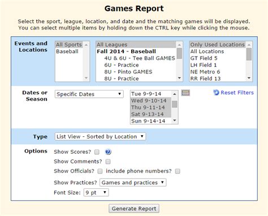
Task: Select Only Used Locations option
Action: point(218,45)
